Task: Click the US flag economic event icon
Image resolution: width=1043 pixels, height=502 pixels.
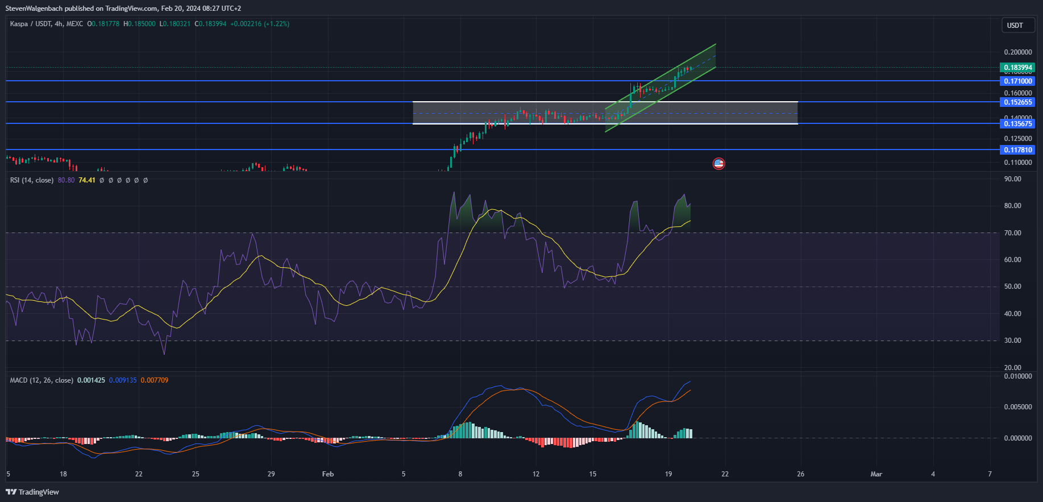Action: tap(718, 164)
